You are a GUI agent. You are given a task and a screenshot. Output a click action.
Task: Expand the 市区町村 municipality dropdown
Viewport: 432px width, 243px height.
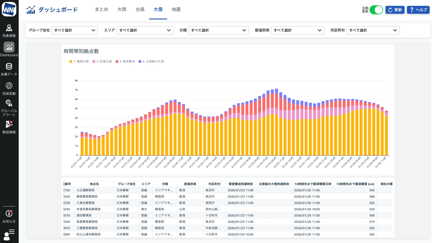(x=373, y=30)
